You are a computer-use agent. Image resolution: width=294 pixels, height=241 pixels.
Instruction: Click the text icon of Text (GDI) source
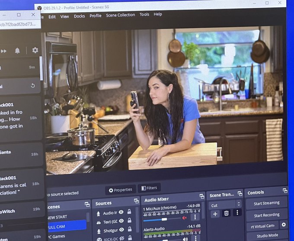(99, 223)
